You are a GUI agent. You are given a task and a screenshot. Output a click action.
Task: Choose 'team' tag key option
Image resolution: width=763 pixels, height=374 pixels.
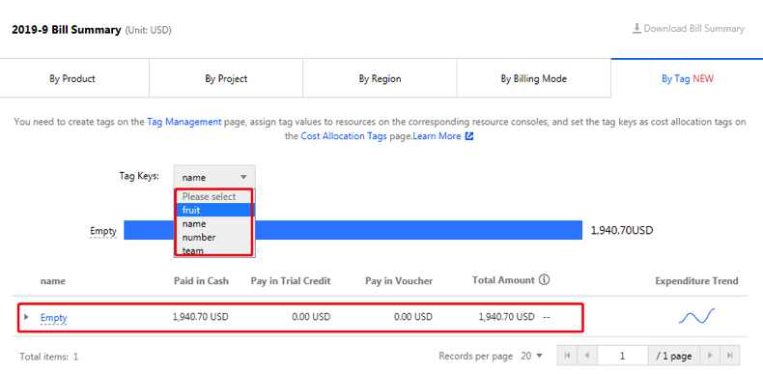214,250
